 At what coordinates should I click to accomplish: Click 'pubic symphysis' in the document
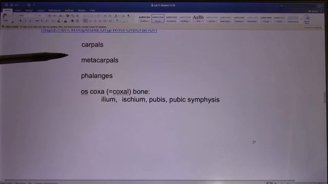pos(194,100)
